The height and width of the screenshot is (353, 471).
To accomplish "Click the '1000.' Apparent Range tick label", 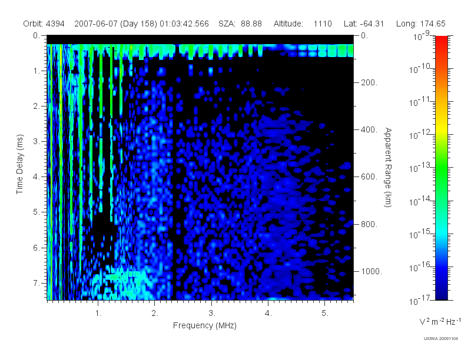I will (x=372, y=271).
